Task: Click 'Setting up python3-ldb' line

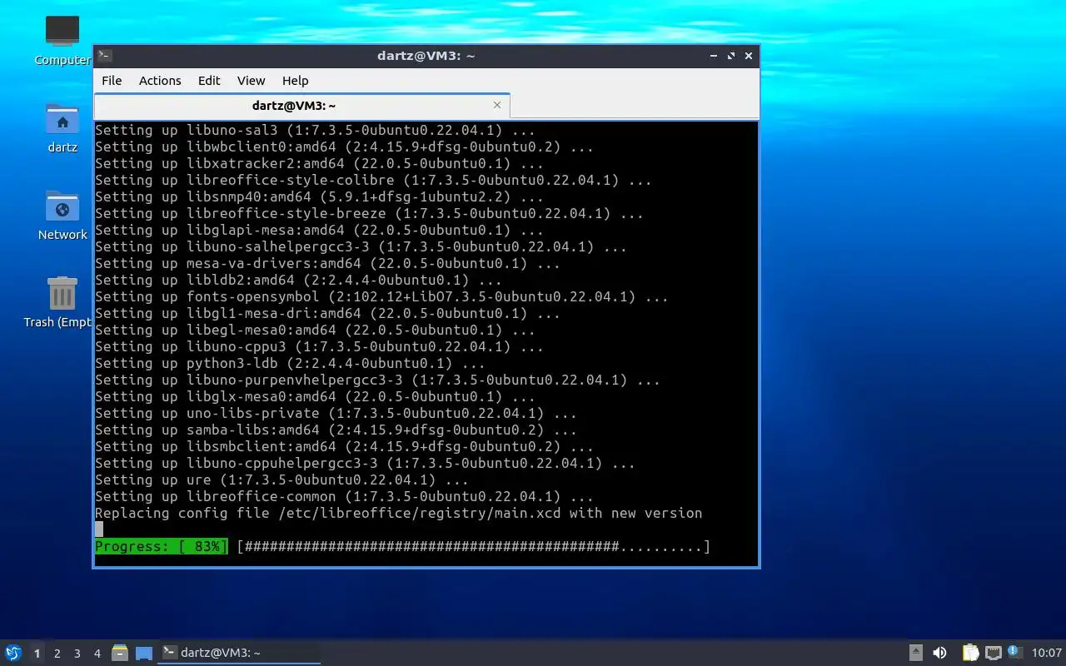Action: (291, 364)
